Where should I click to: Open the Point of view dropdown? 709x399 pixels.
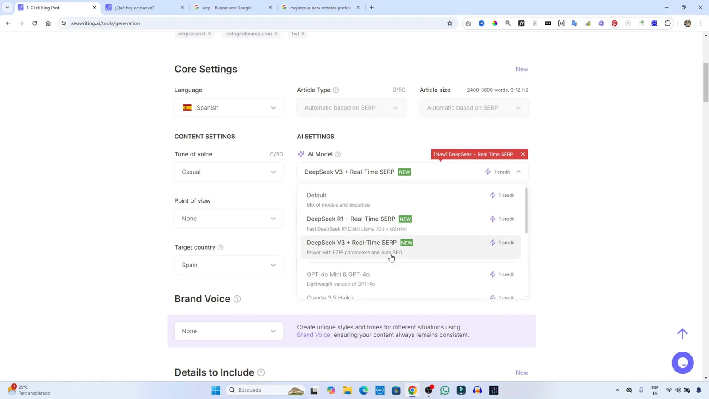tap(228, 218)
